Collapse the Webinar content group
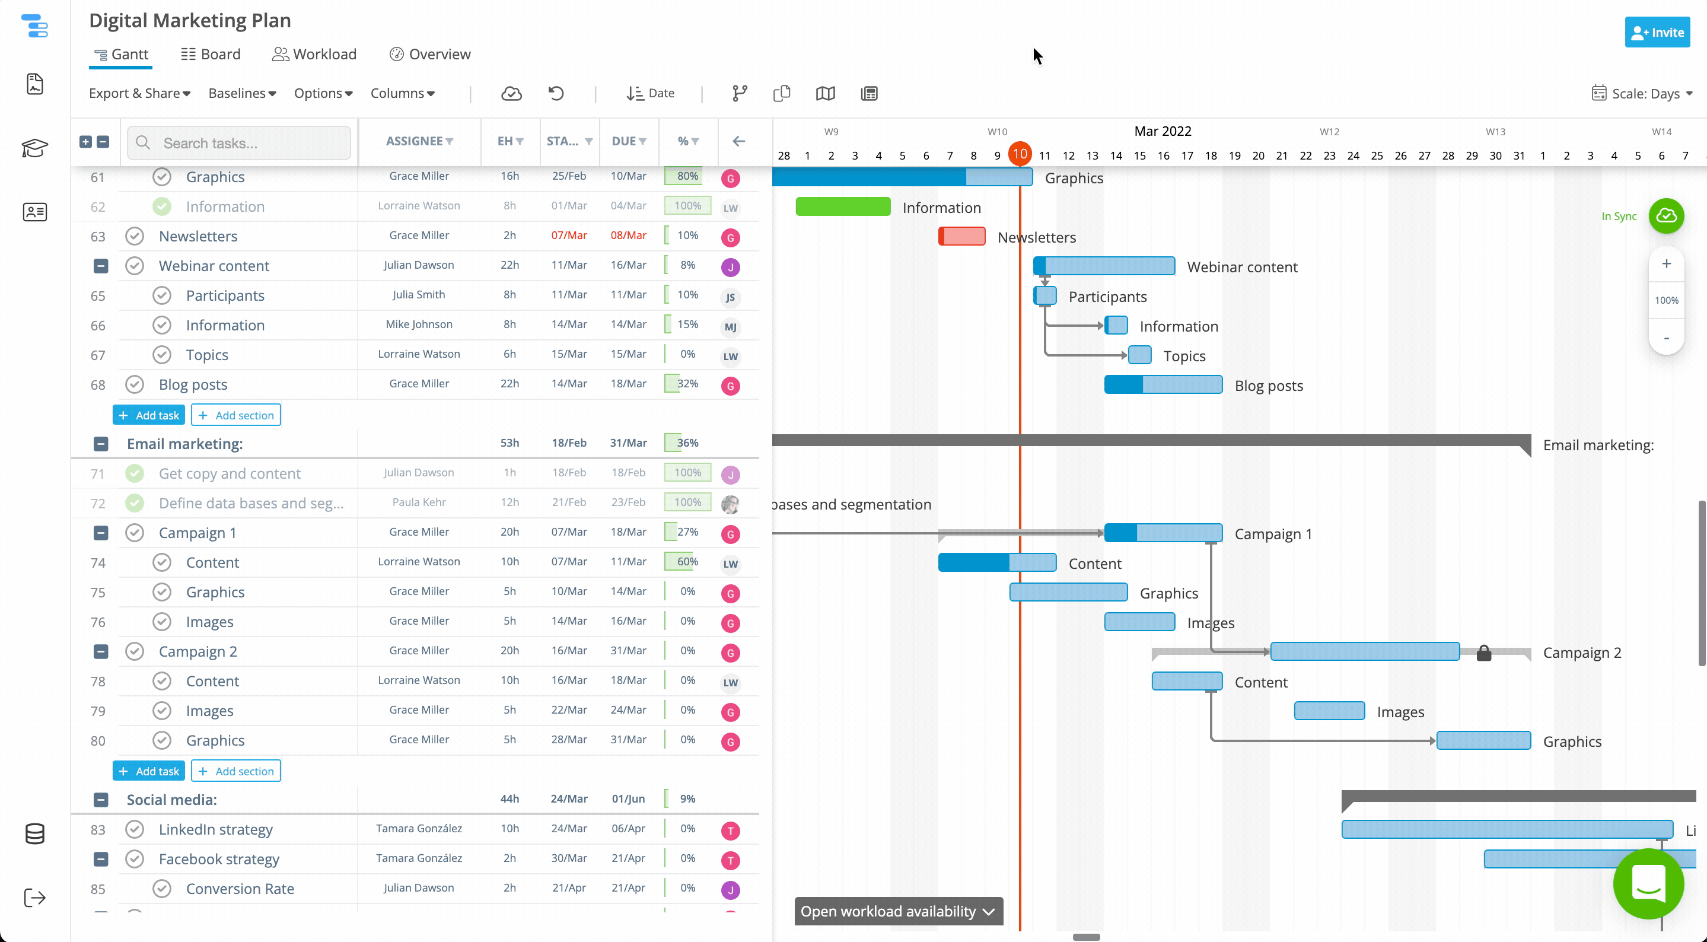The width and height of the screenshot is (1707, 942). (x=100, y=266)
